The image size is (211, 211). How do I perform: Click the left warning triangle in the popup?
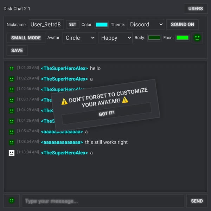pos(64,102)
